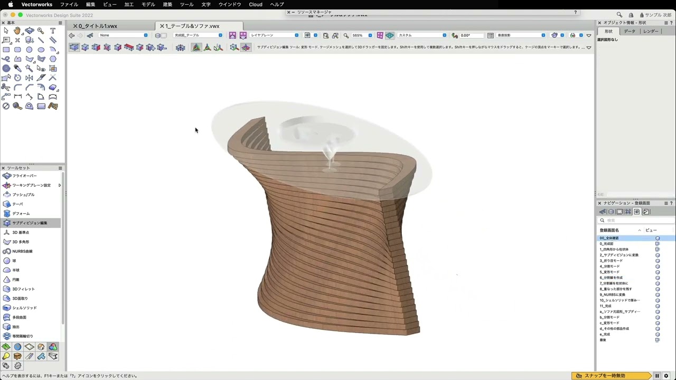Viewport: 676px width, 380px height.
Task: Toggle the snapping pause button
Action: point(657,376)
